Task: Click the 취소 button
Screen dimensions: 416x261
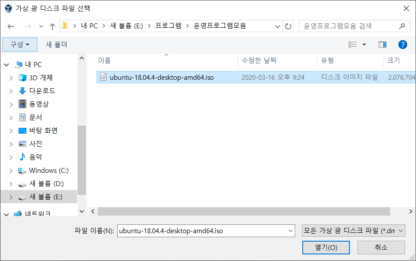Action: 381,247
